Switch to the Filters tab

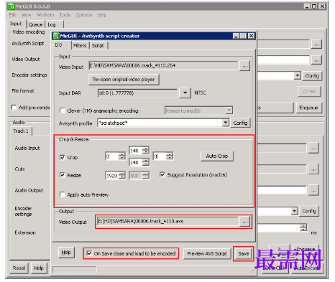coord(80,45)
